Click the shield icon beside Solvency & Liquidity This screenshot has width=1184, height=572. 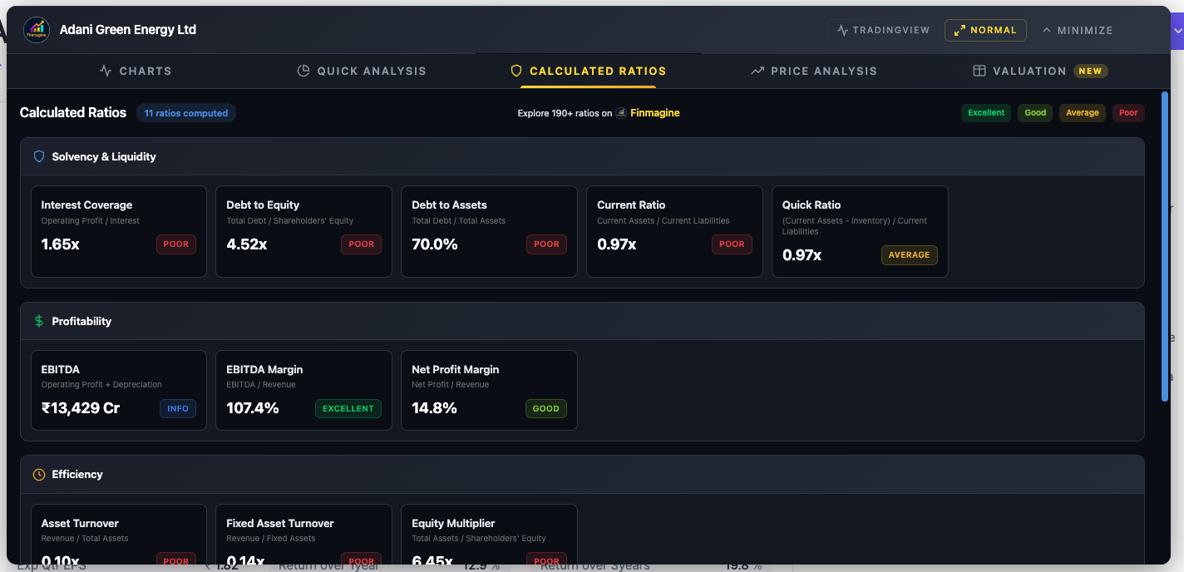[38, 156]
